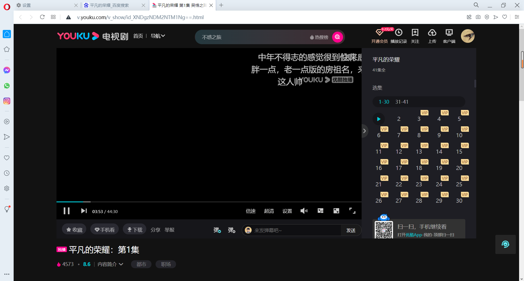Change video quality via 超清
Image resolution: width=524 pixels, height=281 pixels.
pos(269,211)
